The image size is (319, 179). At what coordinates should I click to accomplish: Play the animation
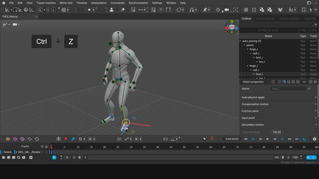[267, 139]
